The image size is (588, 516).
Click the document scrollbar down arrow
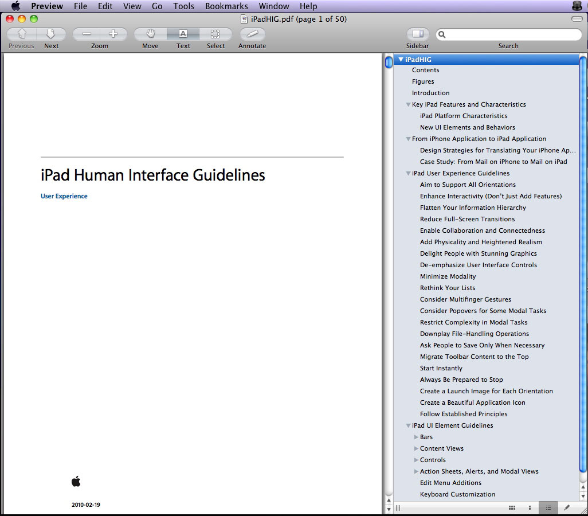pos(389,509)
